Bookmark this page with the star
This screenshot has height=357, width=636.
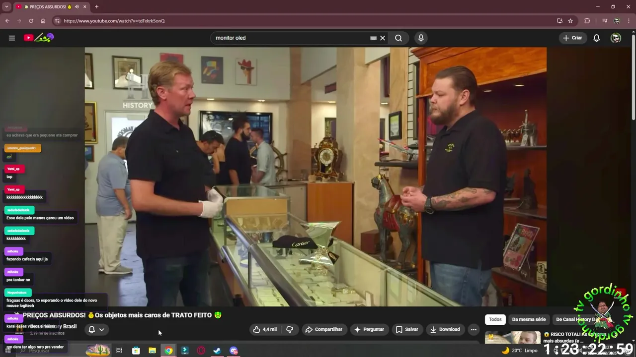point(570,21)
